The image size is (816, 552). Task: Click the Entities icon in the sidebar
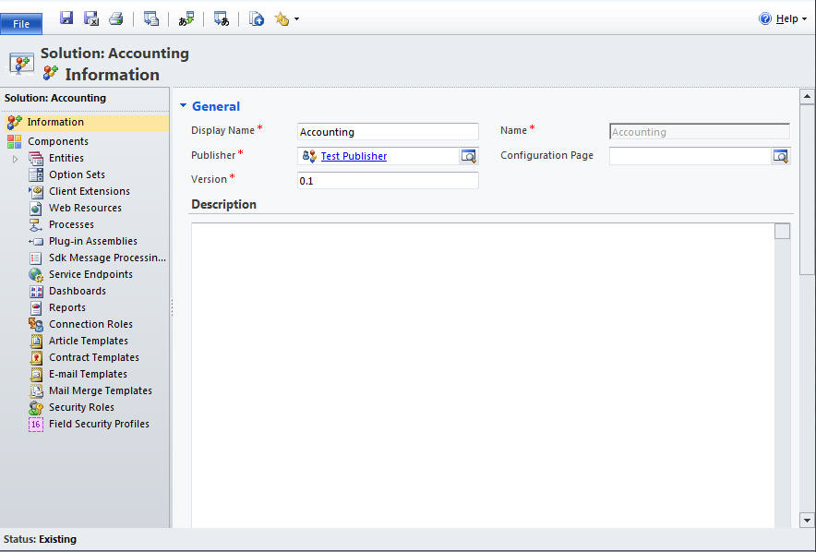coord(36,158)
